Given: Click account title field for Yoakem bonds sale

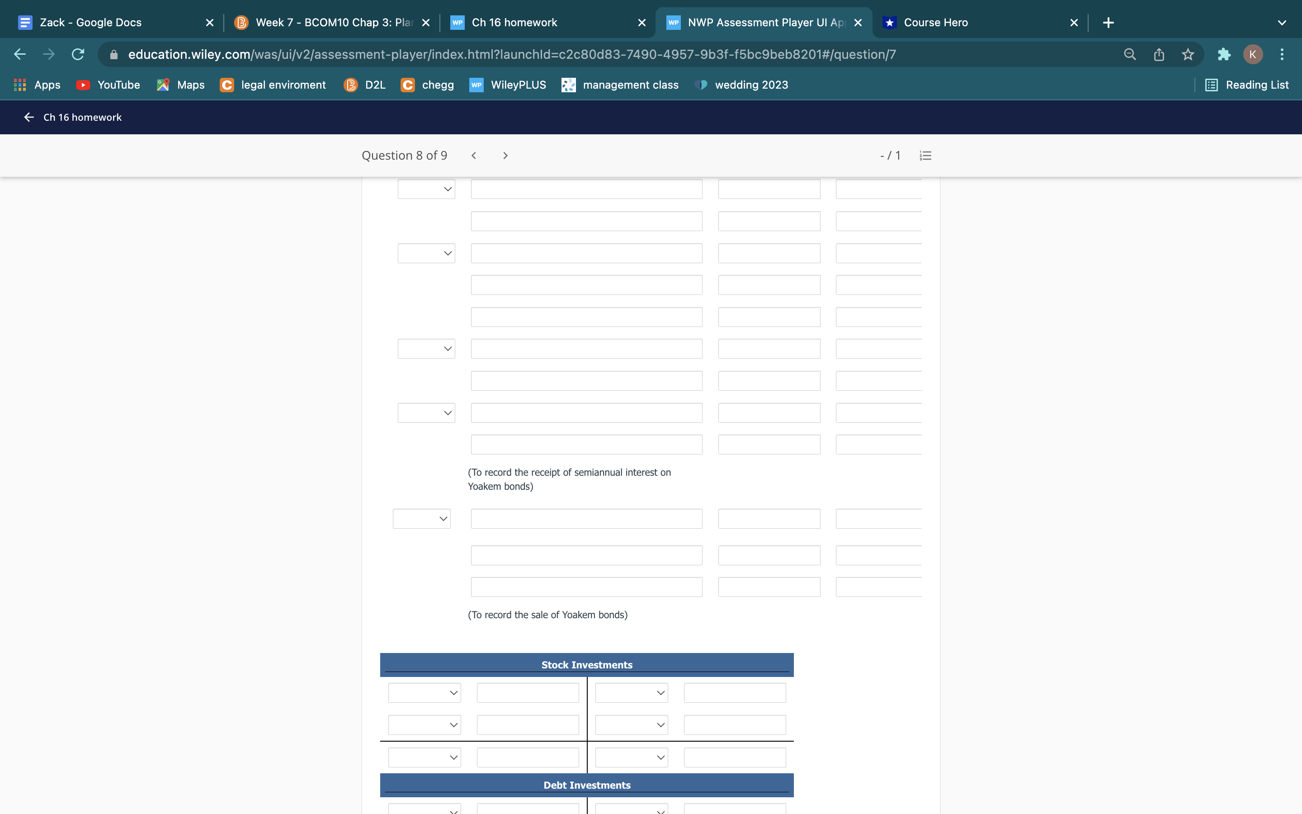Looking at the screenshot, I should coord(586,518).
